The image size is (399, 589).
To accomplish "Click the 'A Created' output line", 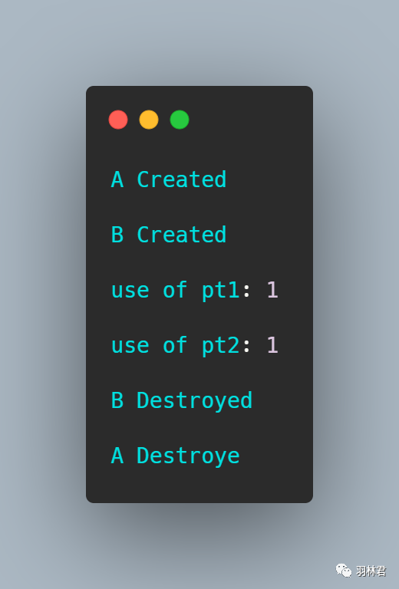I will click(x=169, y=179).
